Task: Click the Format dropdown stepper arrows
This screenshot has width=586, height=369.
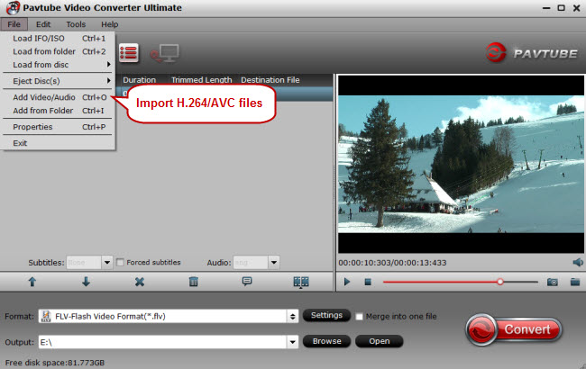Action: pos(293,317)
